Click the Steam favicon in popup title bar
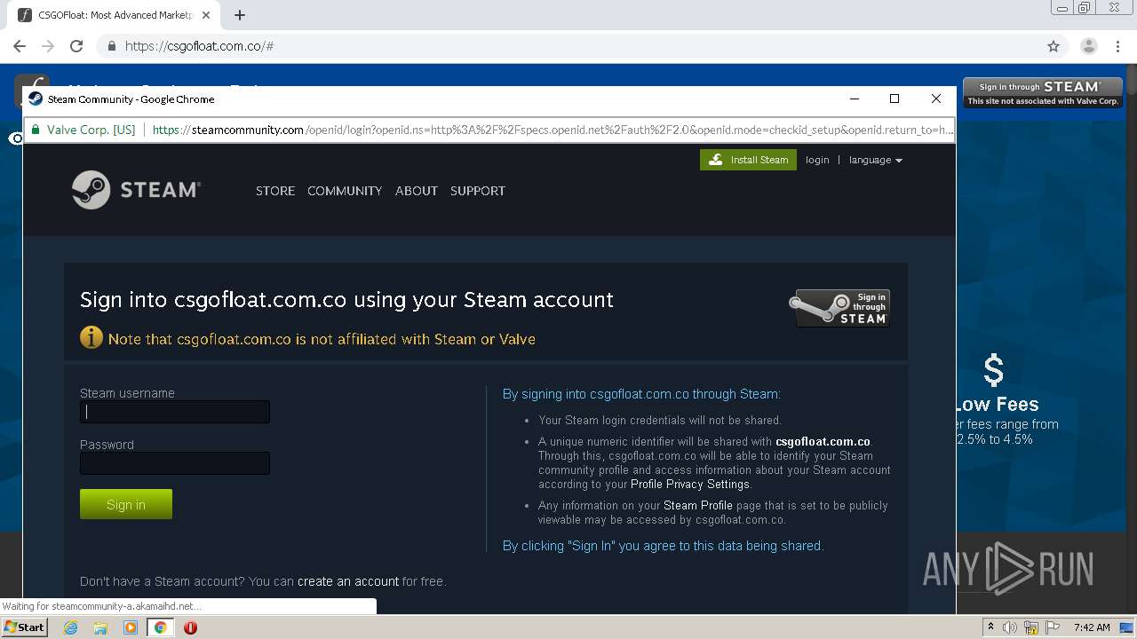This screenshot has width=1137, height=639. [36, 99]
